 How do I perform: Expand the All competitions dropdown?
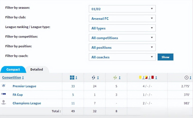click(x=122, y=38)
